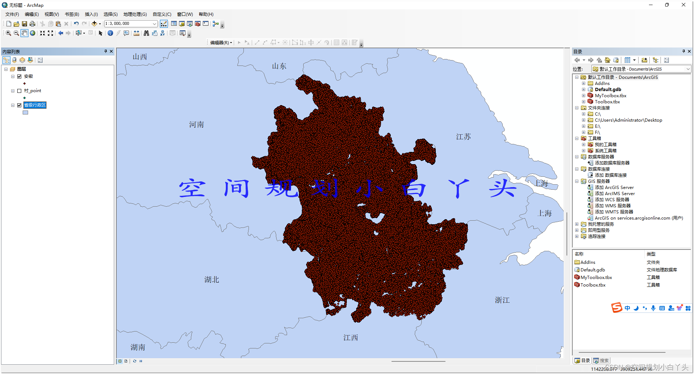Open the Find binoculars tool
The height and width of the screenshot is (374, 694).
146,33
